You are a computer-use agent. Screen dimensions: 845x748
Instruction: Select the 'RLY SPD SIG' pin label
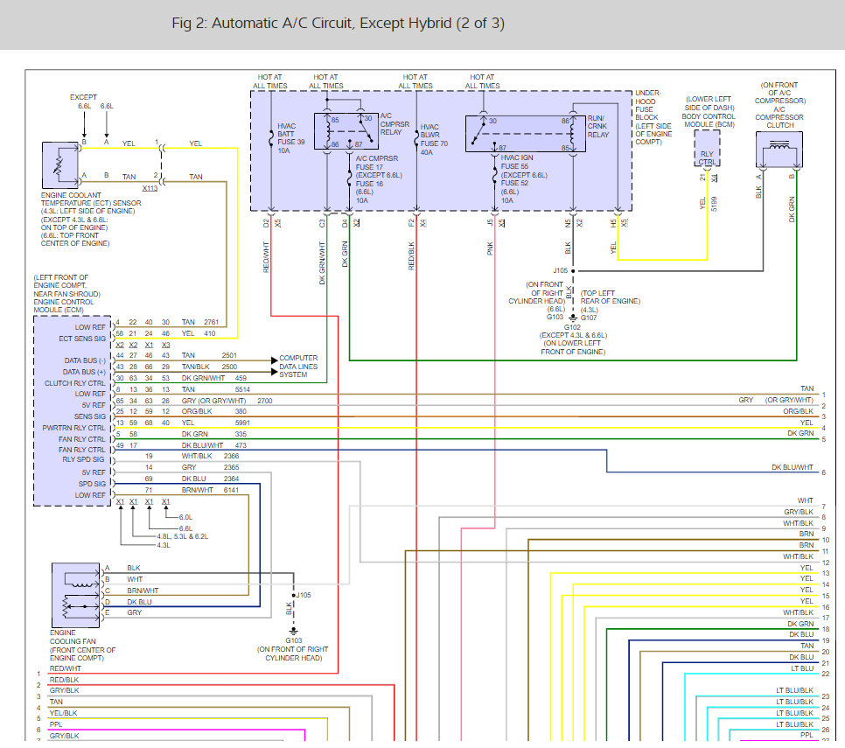pyautogui.click(x=83, y=459)
